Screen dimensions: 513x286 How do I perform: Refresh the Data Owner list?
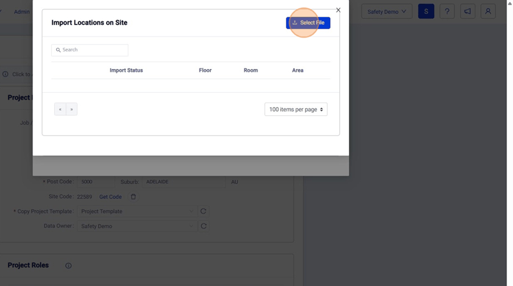point(203,226)
